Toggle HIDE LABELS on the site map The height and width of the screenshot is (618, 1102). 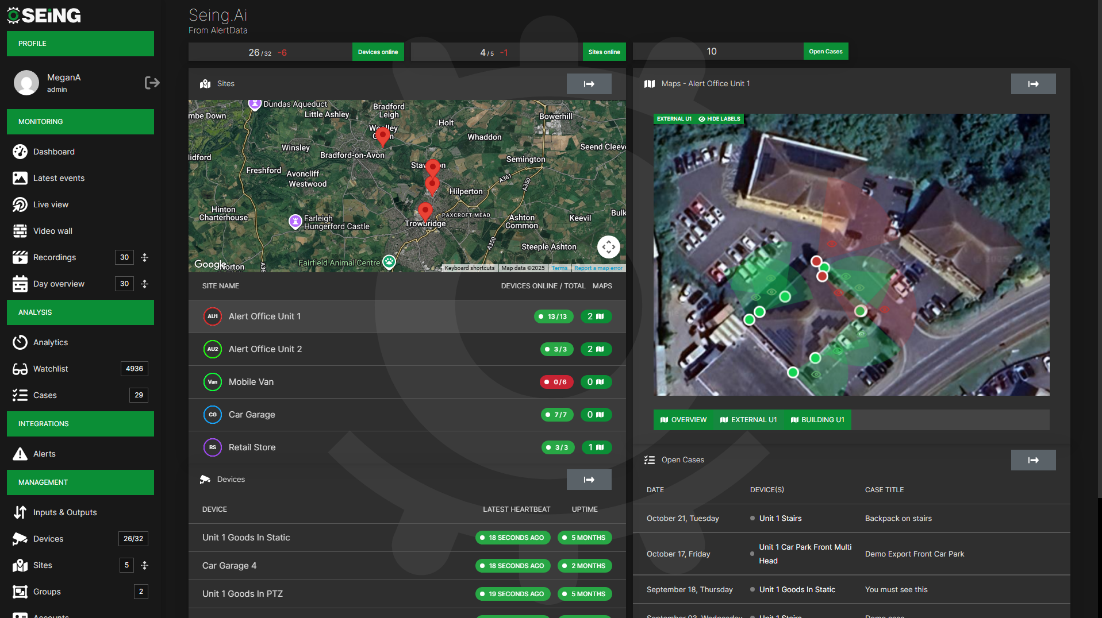point(719,119)
